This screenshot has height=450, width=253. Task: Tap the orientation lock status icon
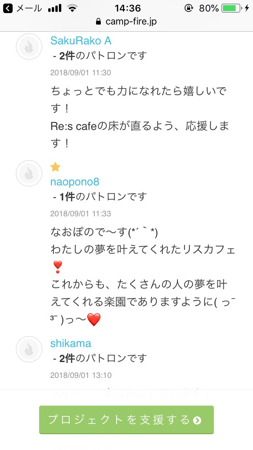(189, 8)
